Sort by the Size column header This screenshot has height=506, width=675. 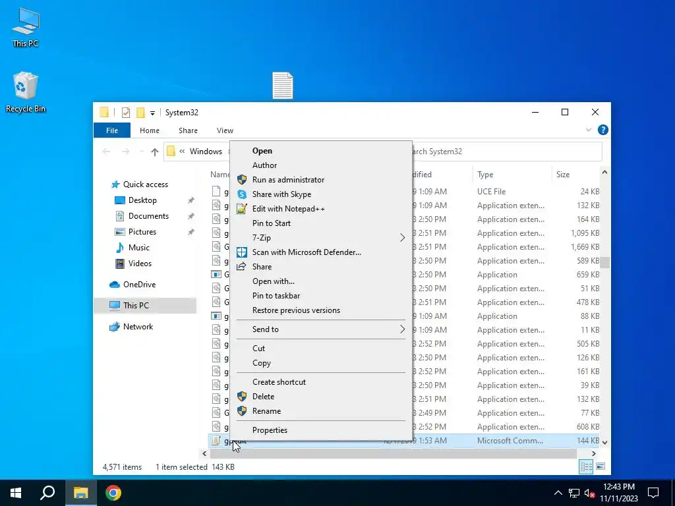tap(575, 174)
